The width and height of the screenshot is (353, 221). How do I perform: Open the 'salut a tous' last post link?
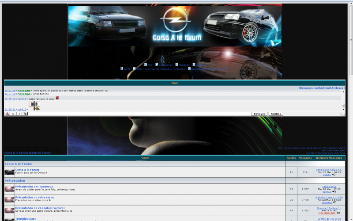(x=329, y=187)
